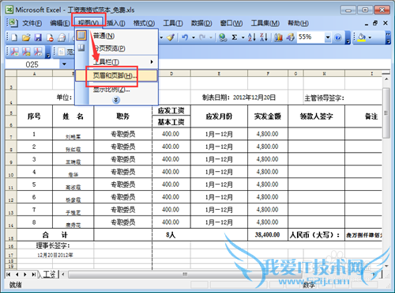Click the Fill Color paint bucket icon
The height and width of the screenshot is (293, 395).
362,37
